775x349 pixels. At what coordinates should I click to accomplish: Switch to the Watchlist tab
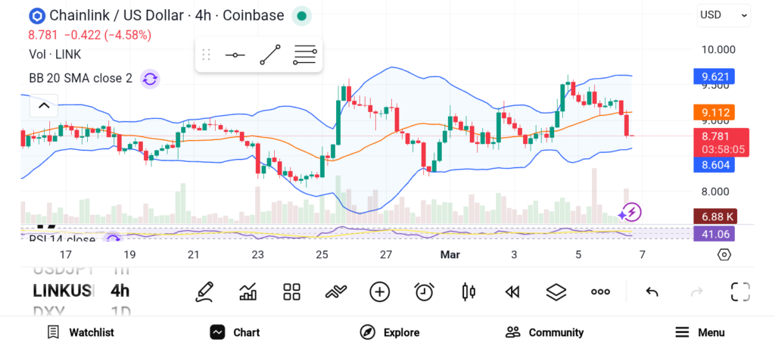[81, 332]
